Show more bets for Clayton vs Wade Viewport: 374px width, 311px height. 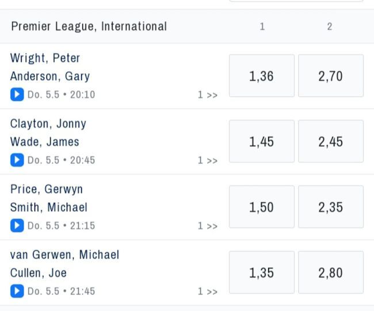pos(208,161)
